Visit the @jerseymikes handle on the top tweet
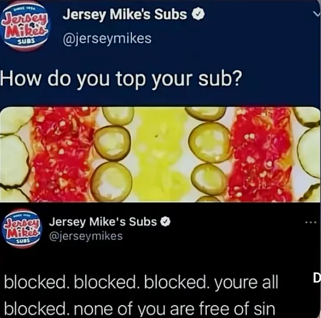The image size is (321, 318). [x=107, y=39]
